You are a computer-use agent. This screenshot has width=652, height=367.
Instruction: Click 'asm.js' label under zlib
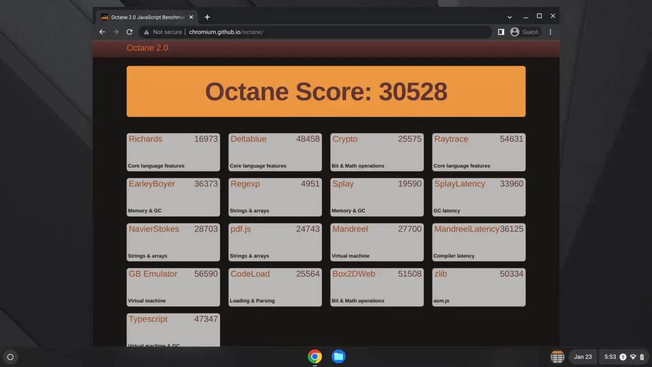click(x=442, y=301)
